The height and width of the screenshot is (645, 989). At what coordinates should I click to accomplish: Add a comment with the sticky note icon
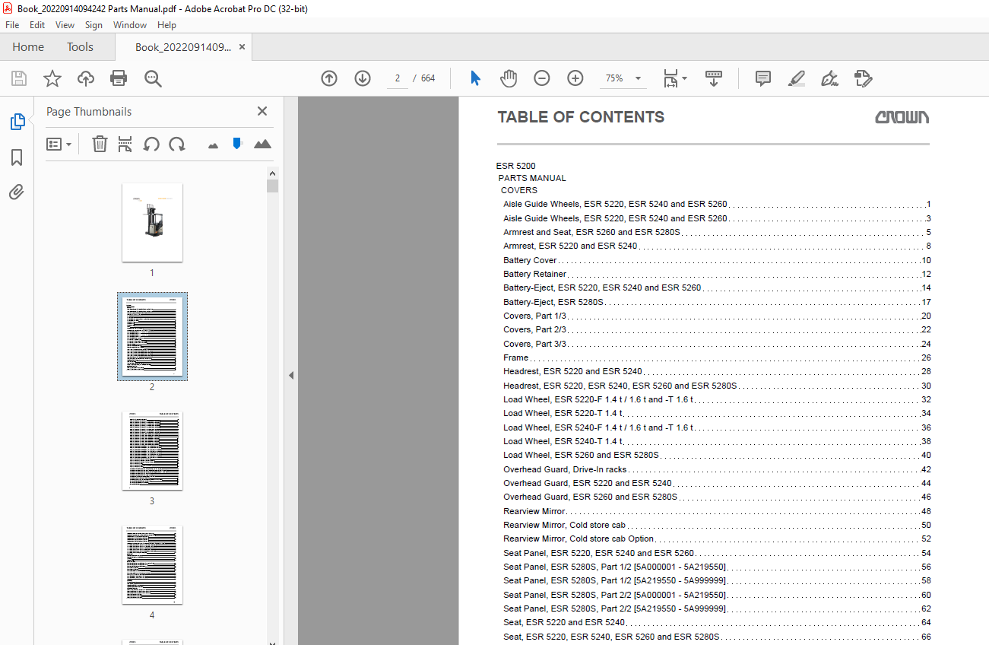(763, 78)
